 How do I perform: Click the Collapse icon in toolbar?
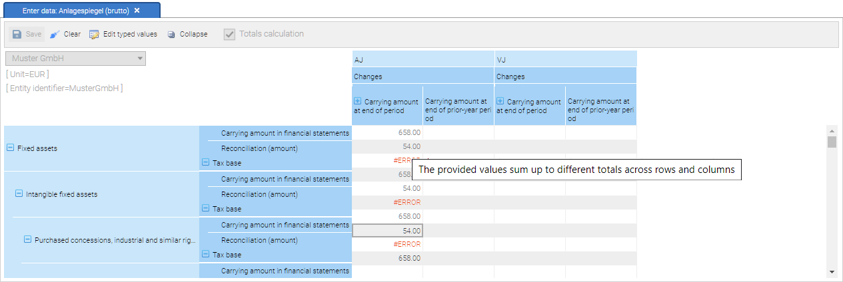(171, 35)
